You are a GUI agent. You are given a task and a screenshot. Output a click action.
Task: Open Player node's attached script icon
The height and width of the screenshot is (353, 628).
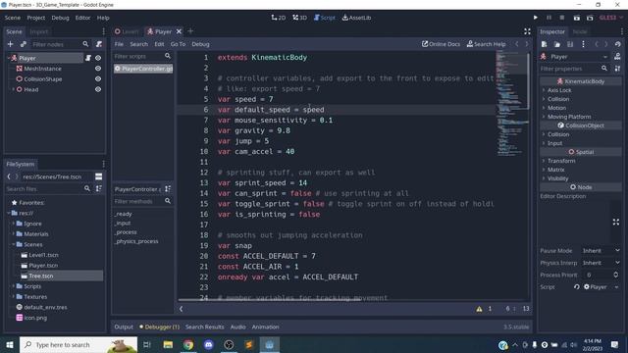pyautogui.click(x=88, y=58)
